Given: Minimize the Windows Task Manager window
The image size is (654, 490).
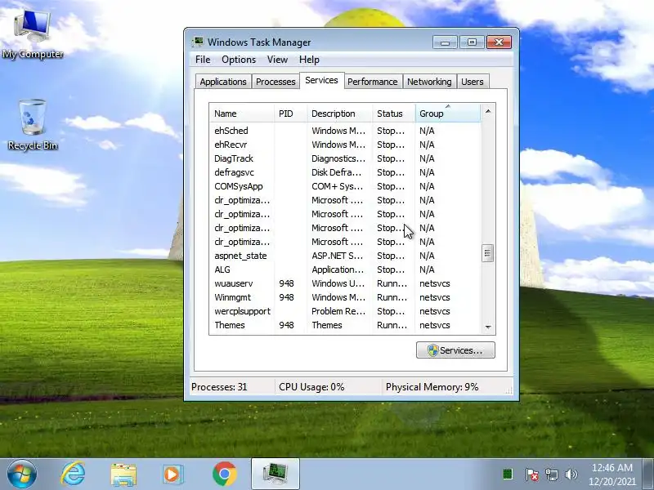Looking at the screenshot, I should [445, 42].
